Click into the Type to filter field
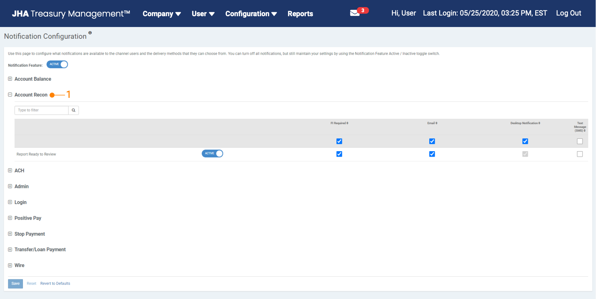The height and width of the screenshot is (299, 596). coord(42,110)
